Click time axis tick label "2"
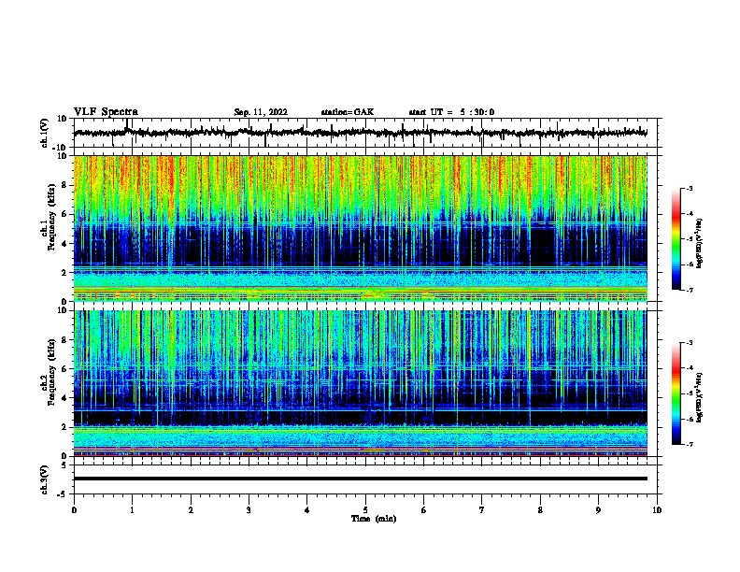The image size is (740, 572). (x=191, y=510)
